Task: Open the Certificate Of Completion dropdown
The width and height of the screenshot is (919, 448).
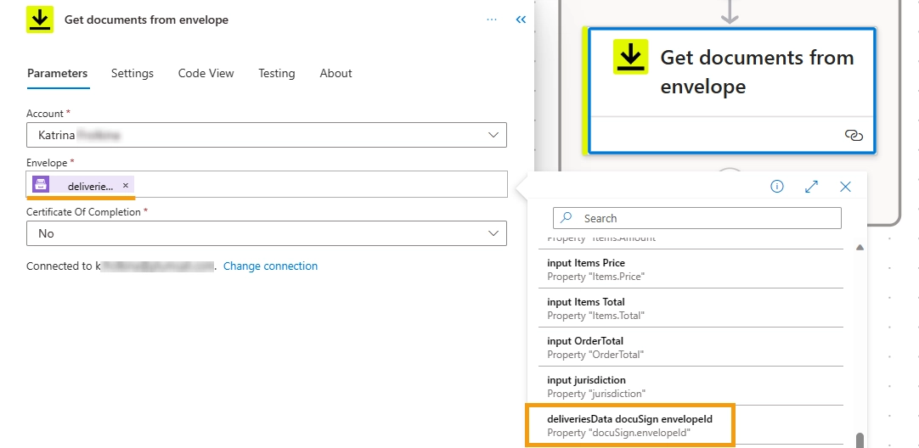Action: coord(267,233)
